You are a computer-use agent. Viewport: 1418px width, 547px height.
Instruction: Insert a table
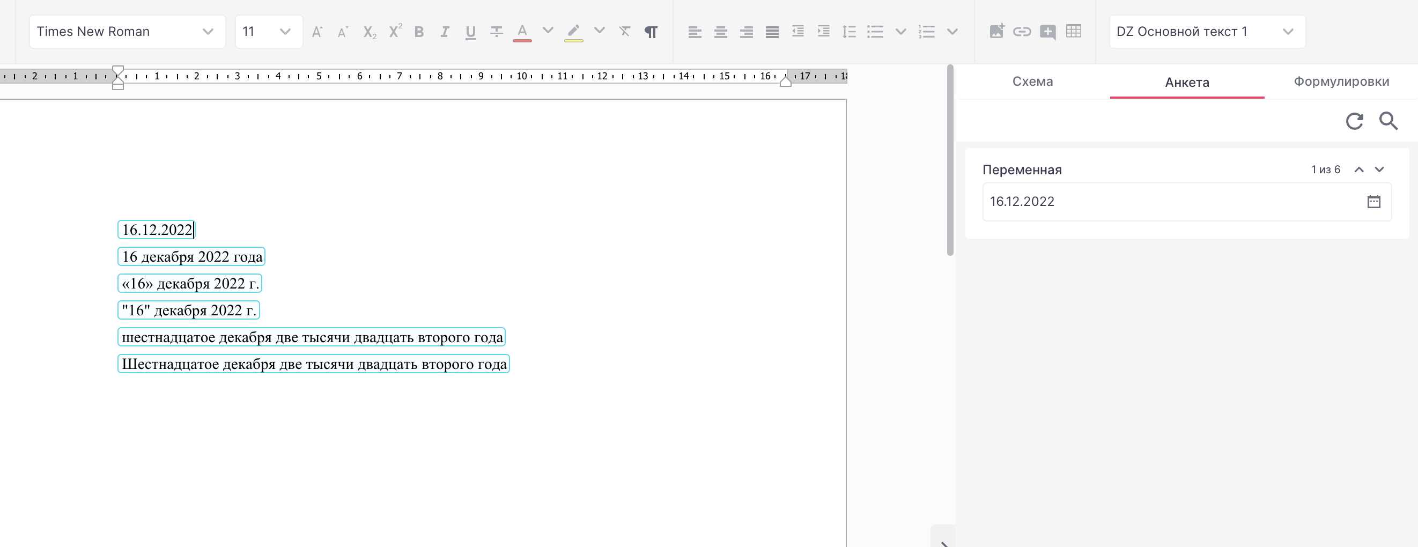tap(1073, 31)
